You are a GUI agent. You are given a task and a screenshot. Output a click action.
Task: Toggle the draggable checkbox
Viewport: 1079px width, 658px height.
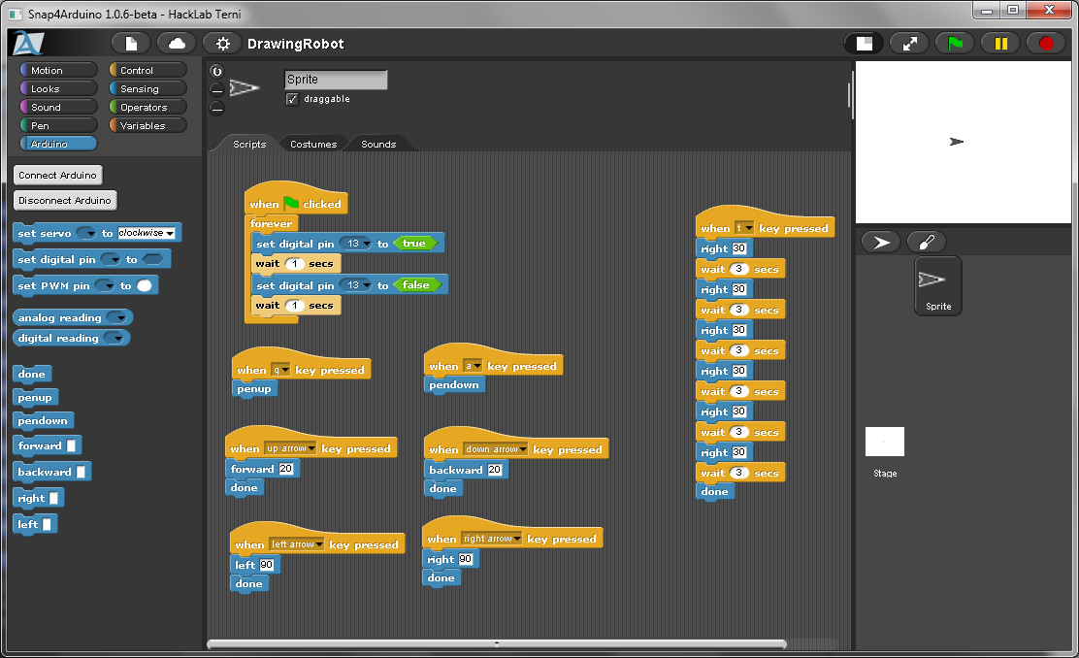(x=292, y=99)
